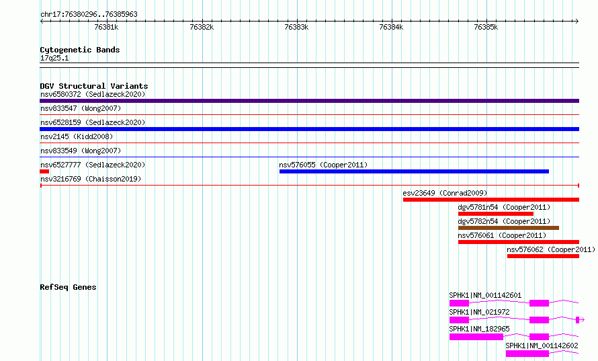598x361 pixels.
Task: Click the brown dgv5782n54 (Cooper2011) bar
Action: point(509,228)
